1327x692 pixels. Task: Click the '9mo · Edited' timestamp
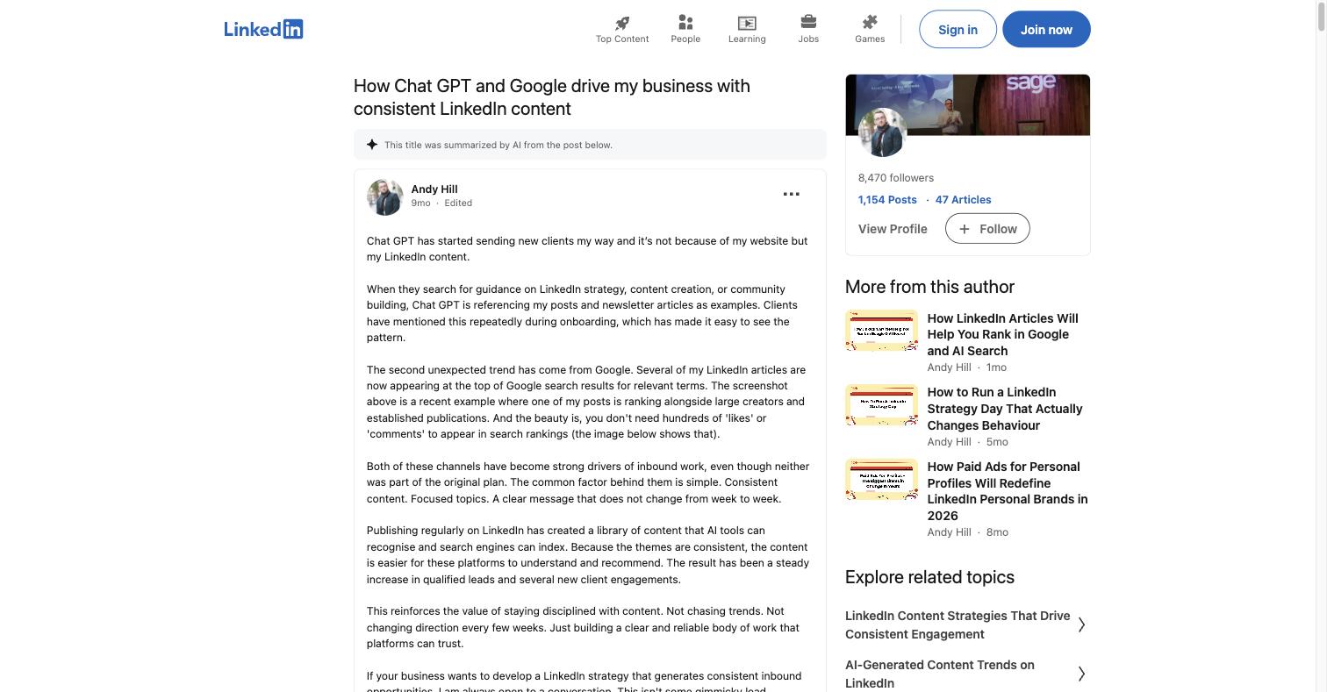pyautogui.click(x=441, y=203)
